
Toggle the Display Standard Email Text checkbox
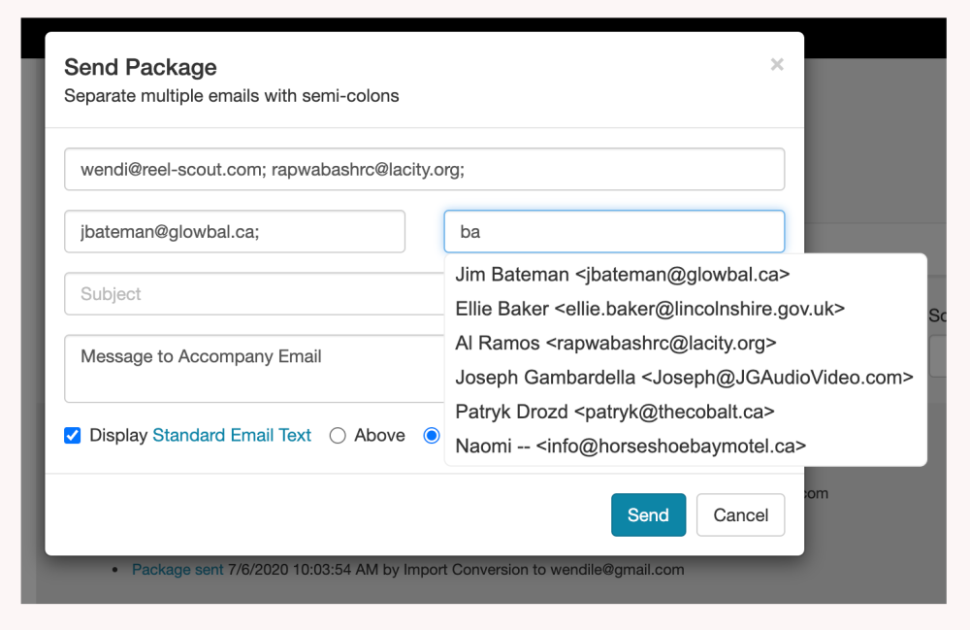[73, 436]
